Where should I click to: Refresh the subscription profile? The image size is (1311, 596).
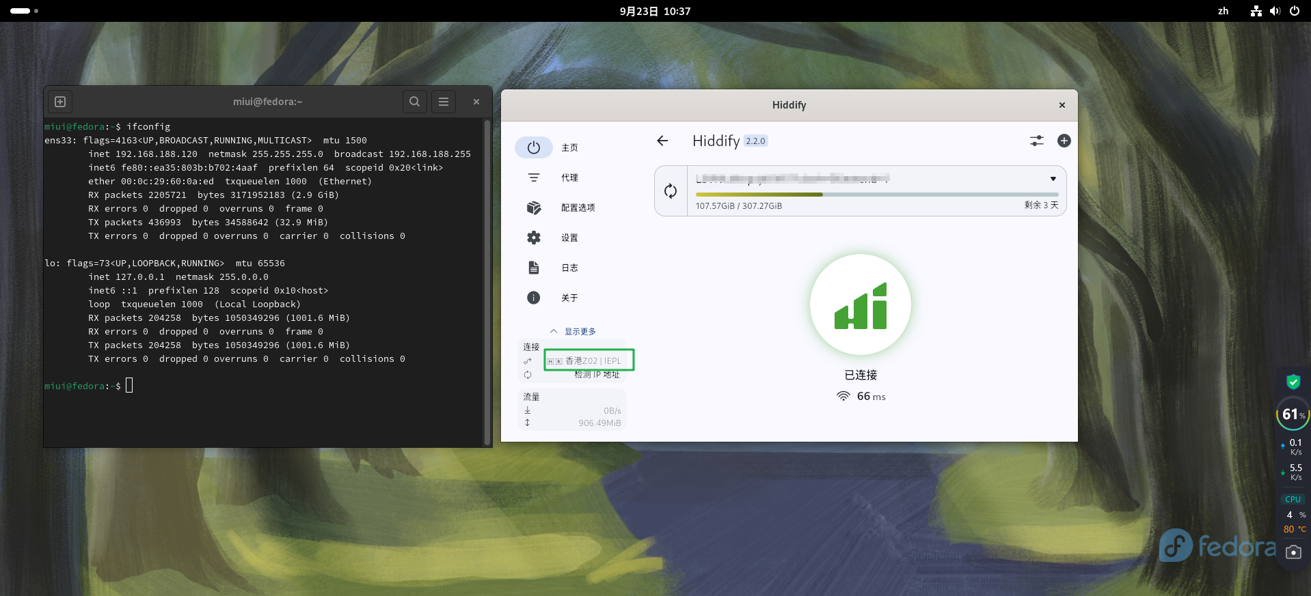(671, 191)
